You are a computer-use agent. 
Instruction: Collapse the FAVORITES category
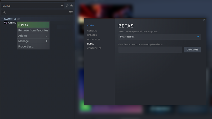[x=2, y=19]
